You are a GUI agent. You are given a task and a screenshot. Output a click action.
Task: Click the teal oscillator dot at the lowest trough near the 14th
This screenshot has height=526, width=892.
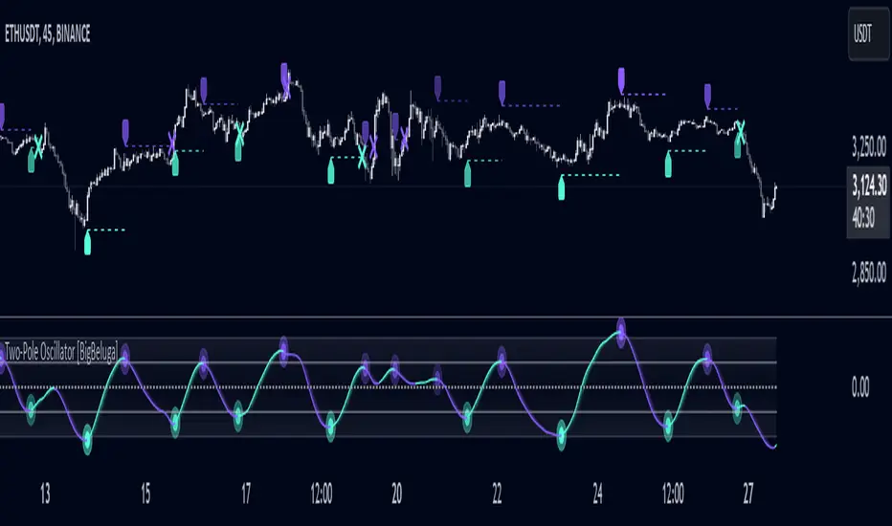87,440
